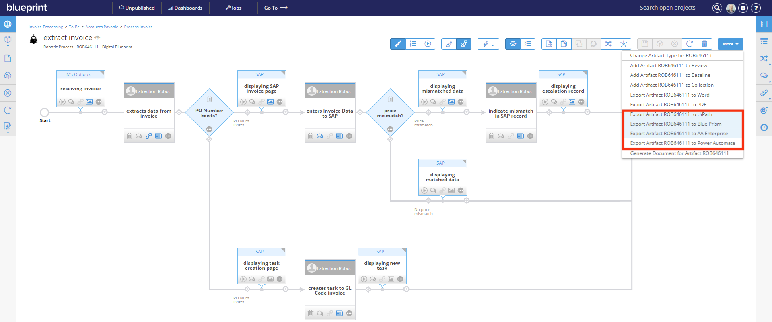The width and height of the screenshot is (772, 322).
Task: Open the discussions speech-bubble panel in right sidebar
Action: pos(764,76)
